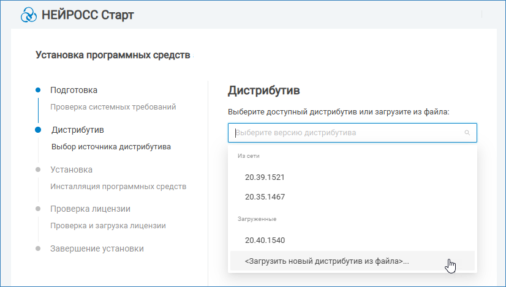
Task: Jump to Завершение установки step label
Action: (x=97, y=248)
